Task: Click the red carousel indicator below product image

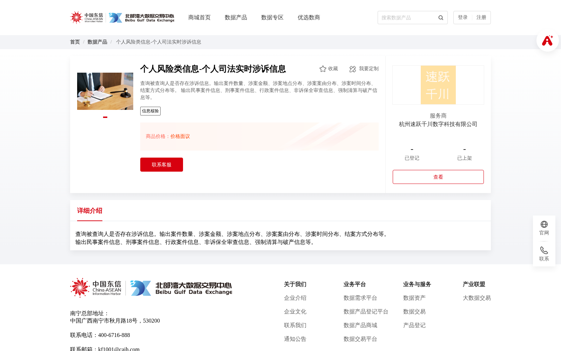Action: tap(105, 117)
